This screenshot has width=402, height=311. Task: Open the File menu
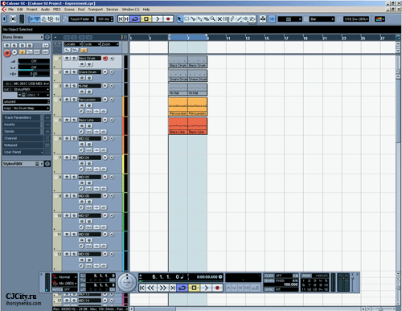[x=10, y=9]
